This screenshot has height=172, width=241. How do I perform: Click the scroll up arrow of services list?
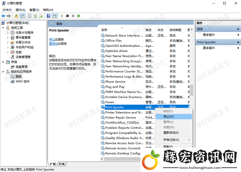point(191,30)
